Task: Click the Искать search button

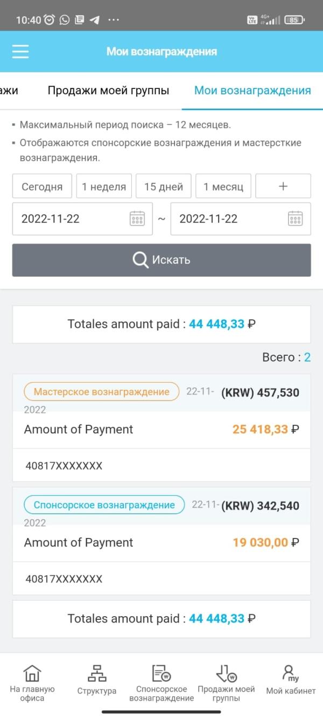Action: [x=161, y=260]
